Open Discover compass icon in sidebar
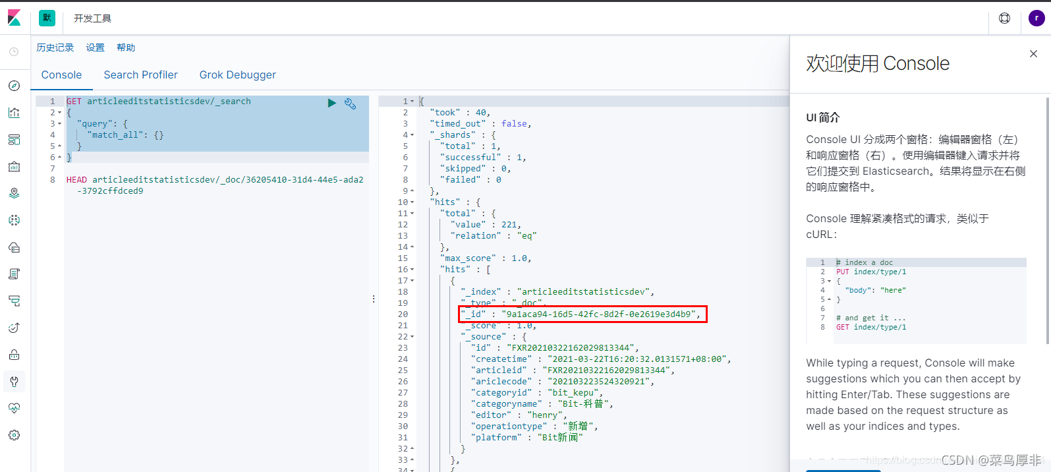Image resolution: width=1051 pixels, height=472 pixels. (x=14, y=86)
